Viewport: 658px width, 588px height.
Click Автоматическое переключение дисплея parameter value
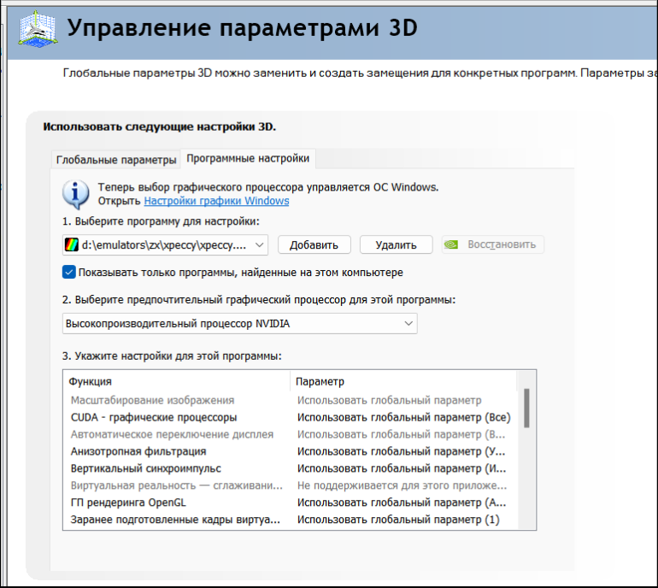401,434
